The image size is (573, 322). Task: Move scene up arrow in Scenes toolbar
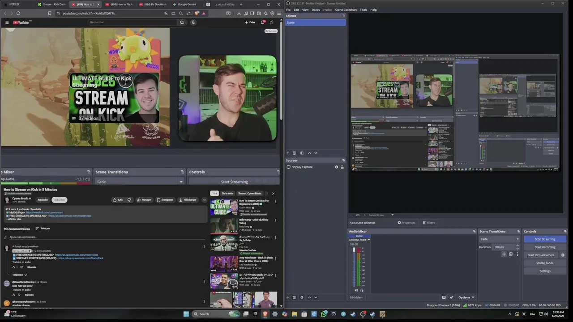309,153
